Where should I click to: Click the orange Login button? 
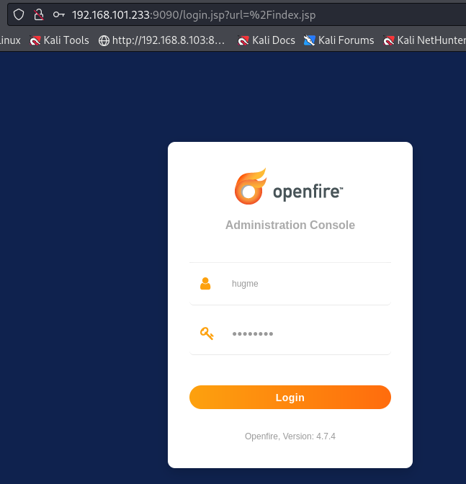pyautogui.click(x=290, y=398)
